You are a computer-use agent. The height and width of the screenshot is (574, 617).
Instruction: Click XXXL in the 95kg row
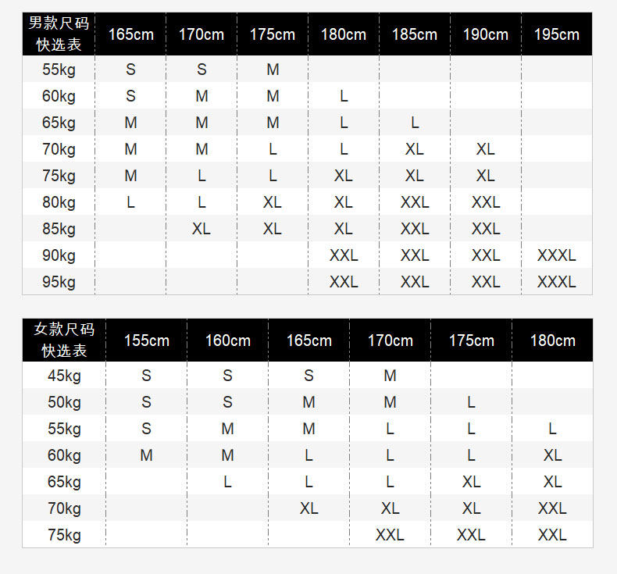point(556,282)
